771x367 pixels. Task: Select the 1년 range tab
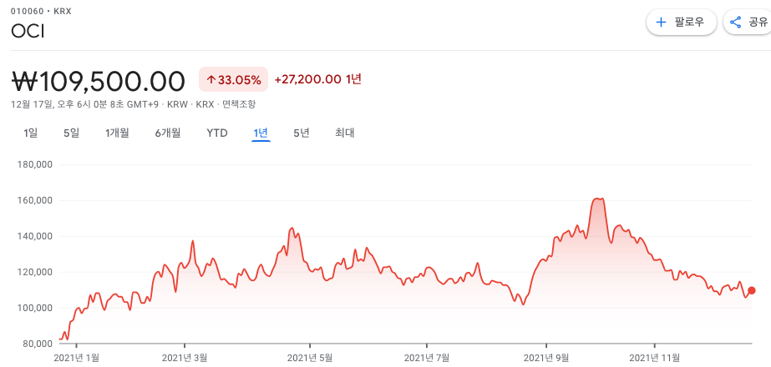[x=261, y=133]
